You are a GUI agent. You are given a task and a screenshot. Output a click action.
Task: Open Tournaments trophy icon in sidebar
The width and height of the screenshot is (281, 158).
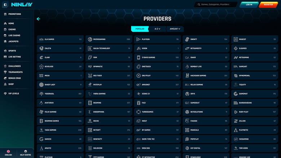coord(5,72)
